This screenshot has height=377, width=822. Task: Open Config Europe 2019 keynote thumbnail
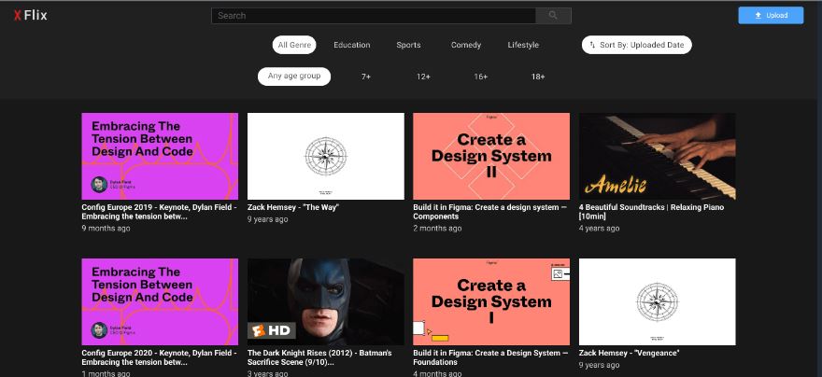[x=160, y=156]
